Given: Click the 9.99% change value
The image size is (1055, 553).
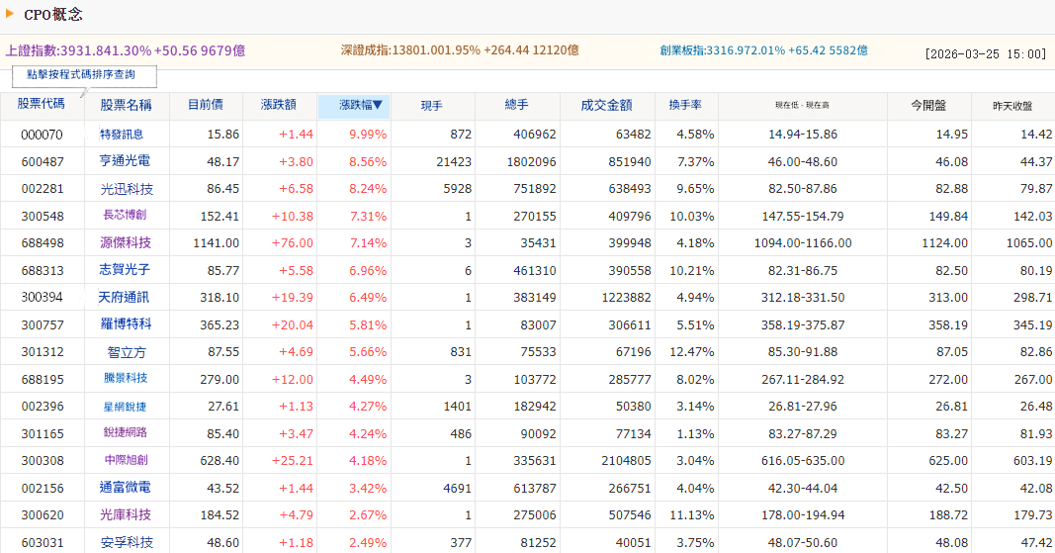Looking at the screenshot, I should coord(368,135).
